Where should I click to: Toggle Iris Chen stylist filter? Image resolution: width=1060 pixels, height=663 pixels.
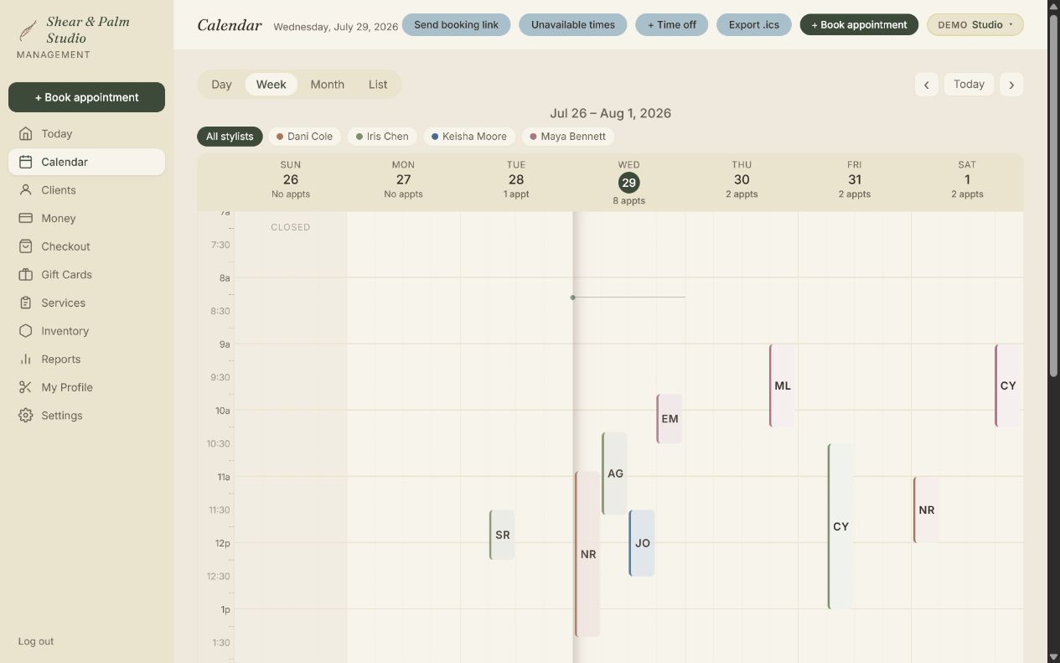382,137
